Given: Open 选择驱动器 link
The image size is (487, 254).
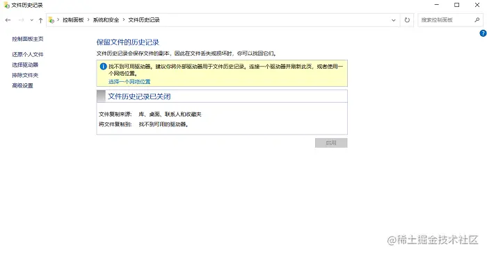Looking at the screenshot, I should [25, 65].
